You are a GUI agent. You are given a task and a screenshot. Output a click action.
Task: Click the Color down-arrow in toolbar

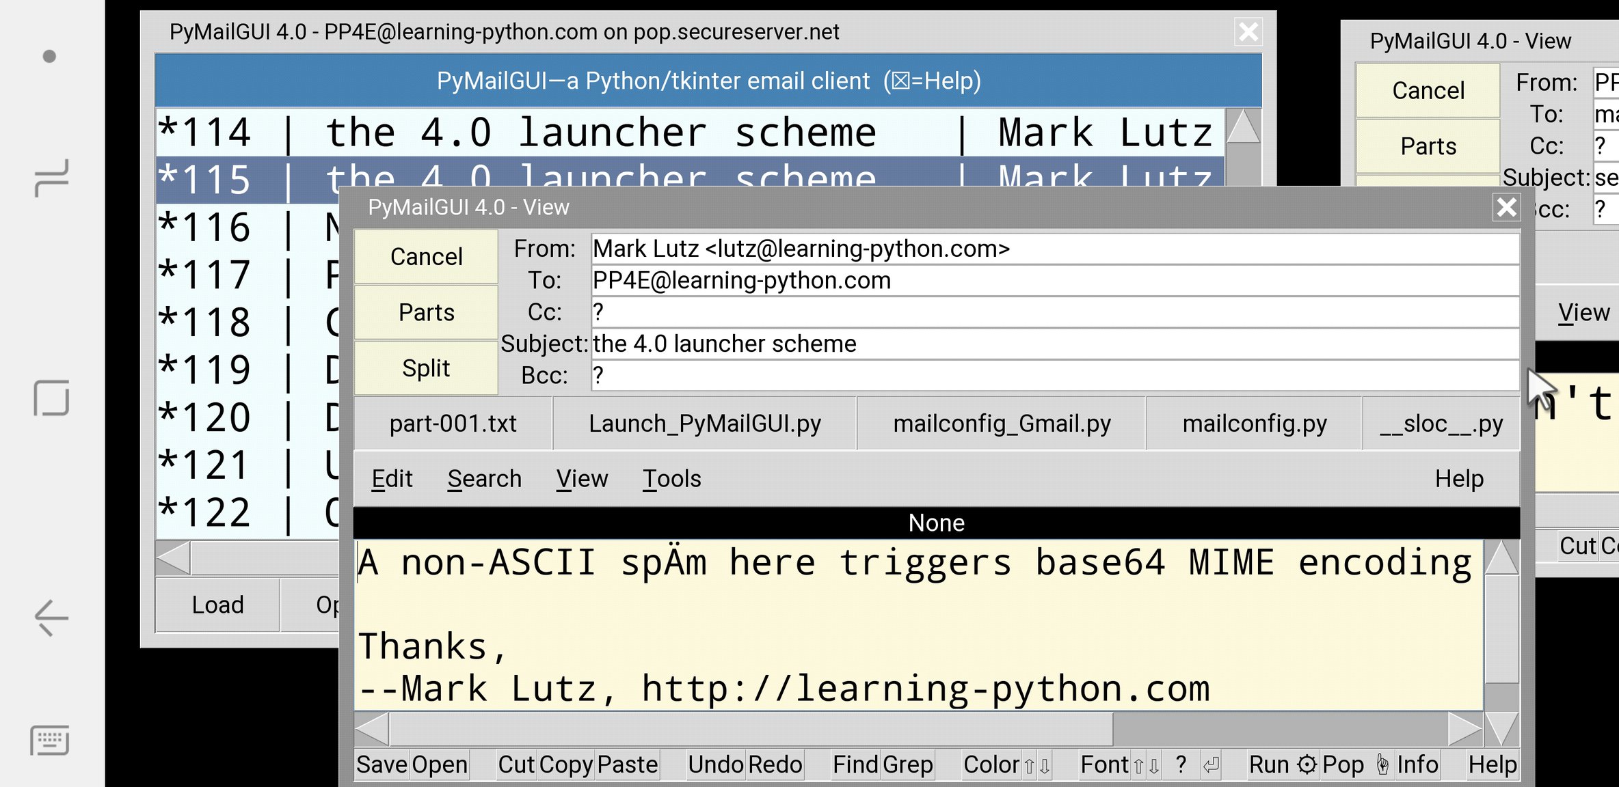[1045, 766]
